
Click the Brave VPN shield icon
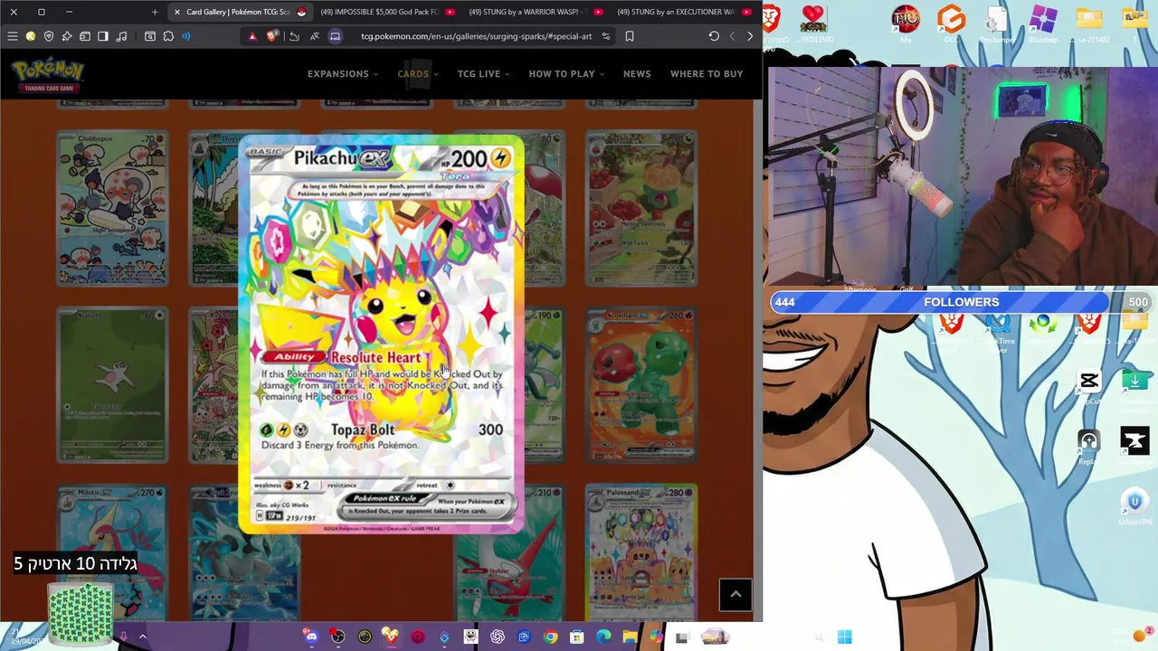pyautogui.click(x=49, y=36)
